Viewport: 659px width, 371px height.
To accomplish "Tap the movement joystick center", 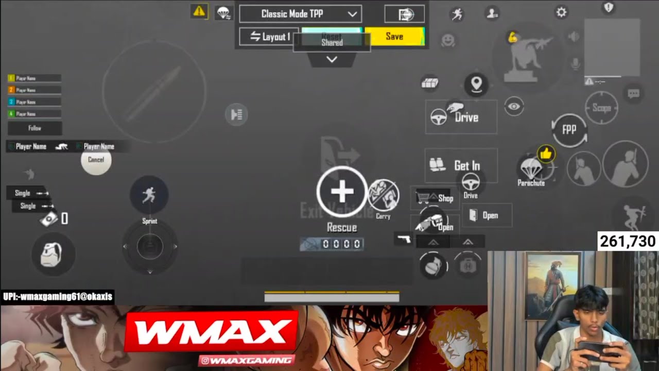I will [x=150, y=247].
